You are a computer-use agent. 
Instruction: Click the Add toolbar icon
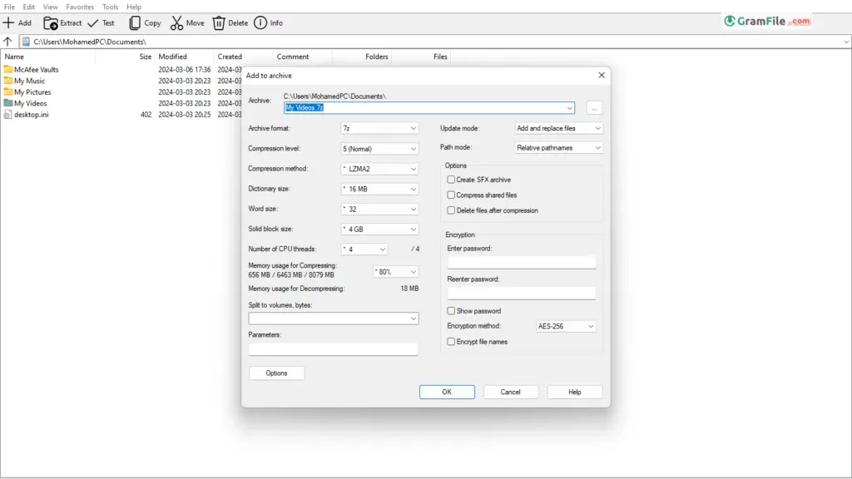click(x=8, y=22)
